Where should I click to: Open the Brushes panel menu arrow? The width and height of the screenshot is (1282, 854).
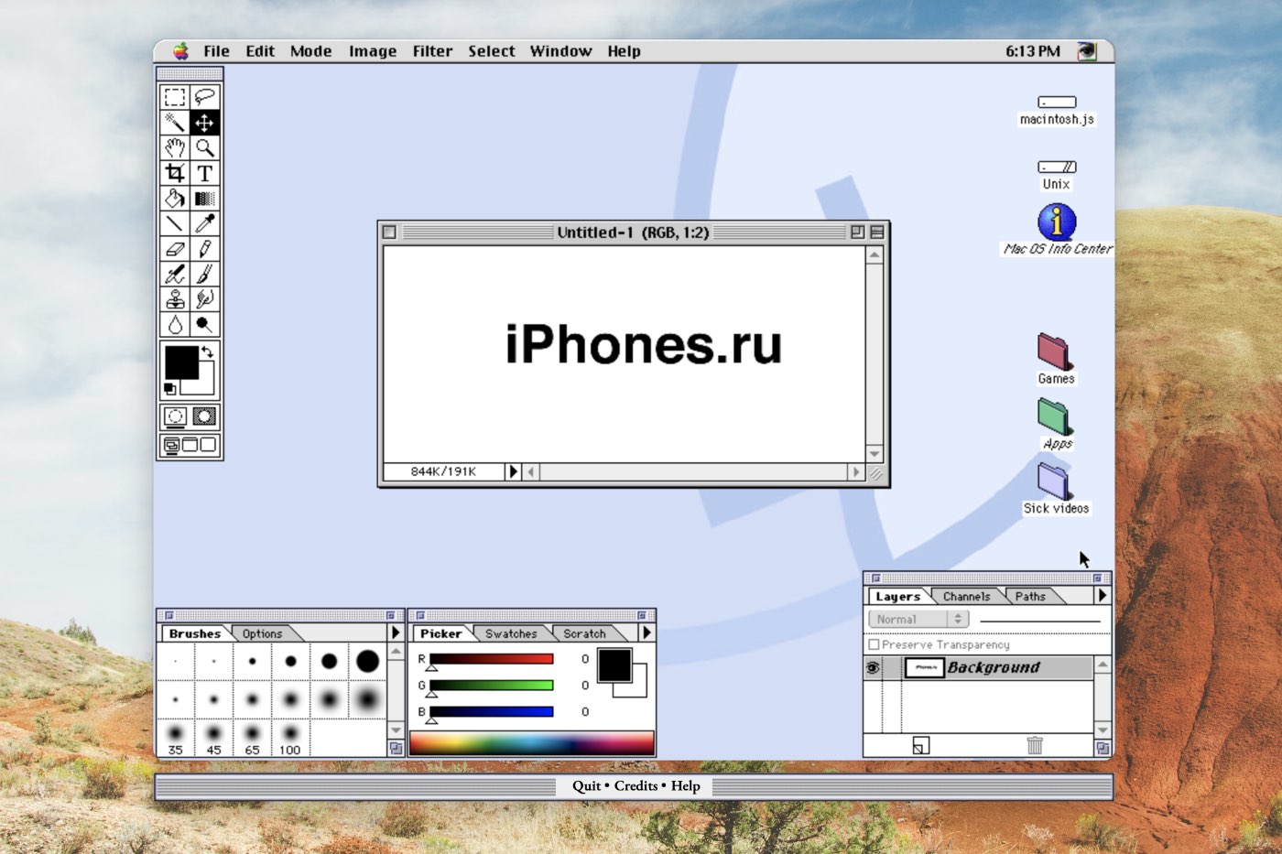[x=396, y=632]
